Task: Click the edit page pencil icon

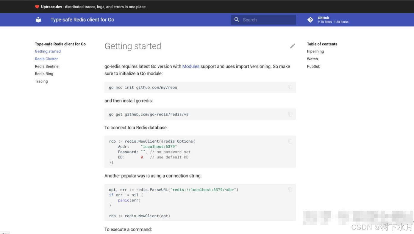Action: tap(293, 46)
